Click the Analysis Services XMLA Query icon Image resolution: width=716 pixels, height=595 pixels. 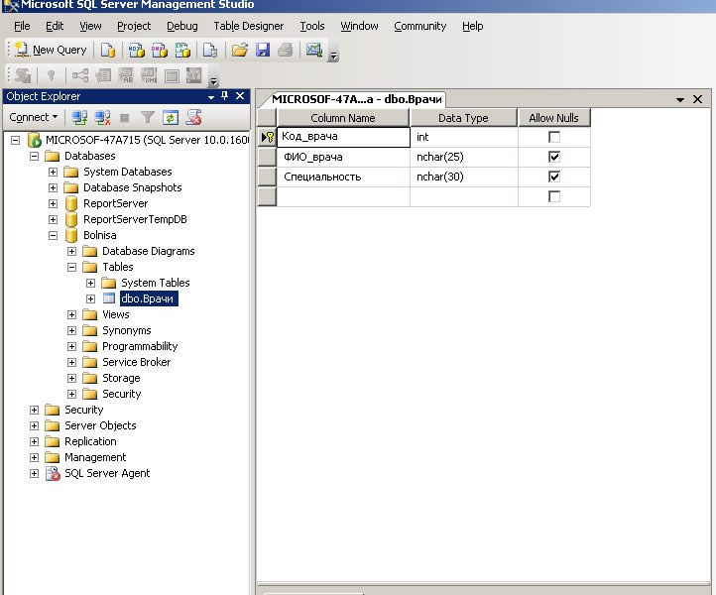tap(182, 50)
